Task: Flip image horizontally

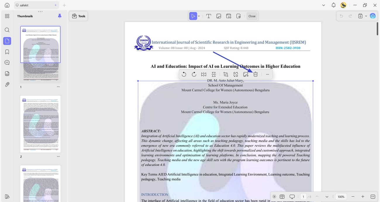Action: [204, 74]
